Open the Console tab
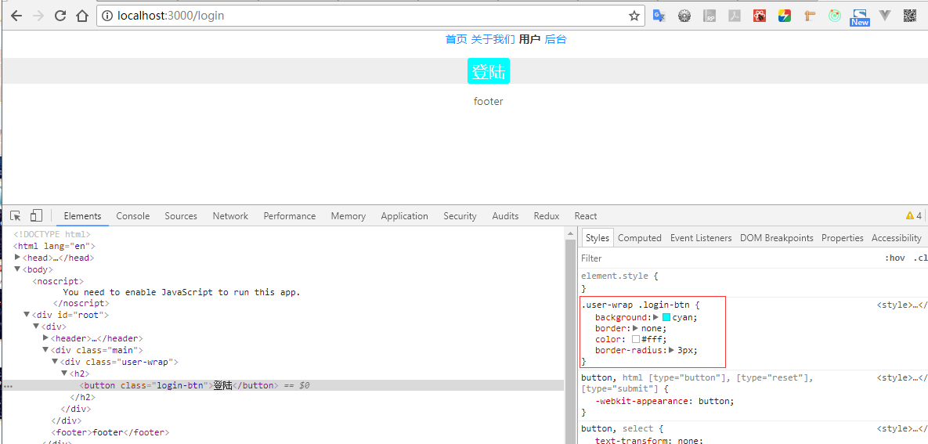This screenshot has height=444, width=928. (132, 216)
